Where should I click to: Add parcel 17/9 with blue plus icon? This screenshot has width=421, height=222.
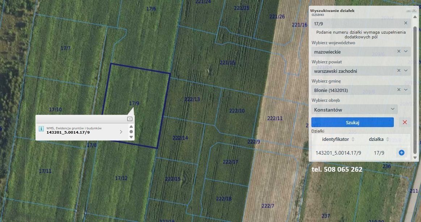click(401, 153)
